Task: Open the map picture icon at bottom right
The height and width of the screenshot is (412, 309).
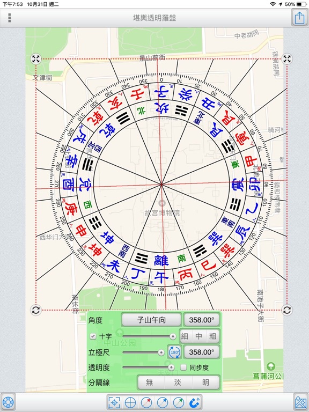Action: [301, 402]
